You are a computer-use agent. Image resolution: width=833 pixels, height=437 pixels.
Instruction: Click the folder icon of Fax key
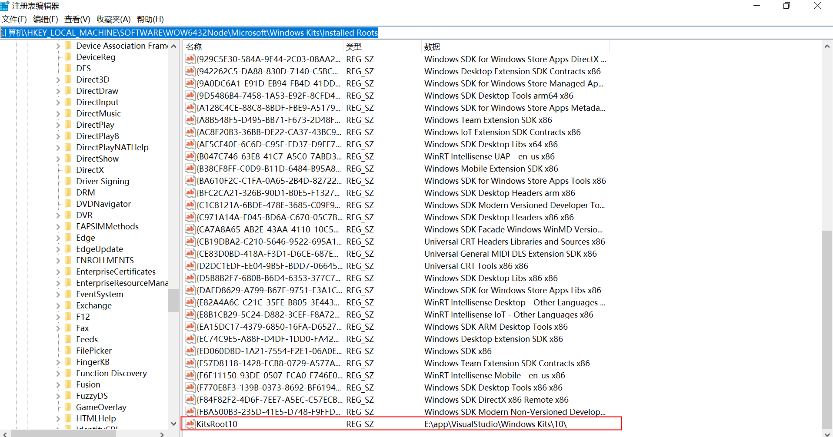69,328
